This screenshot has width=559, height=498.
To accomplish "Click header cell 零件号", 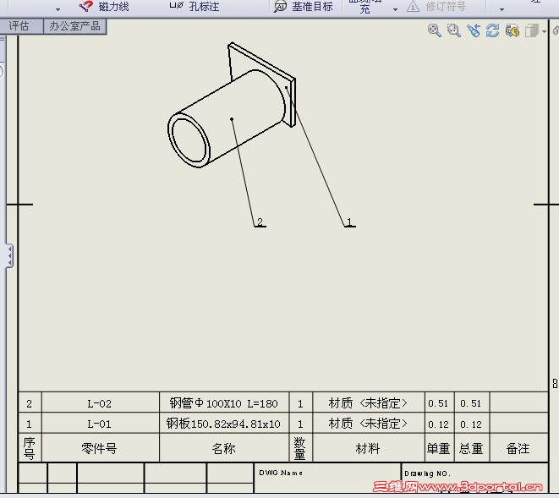I will pos(100,448).
